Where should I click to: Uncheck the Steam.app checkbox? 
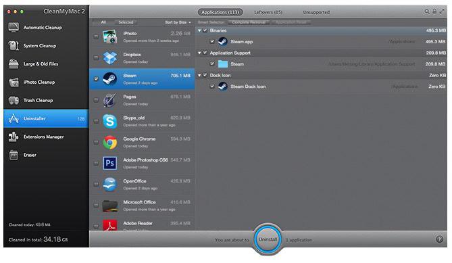(212, 41)
